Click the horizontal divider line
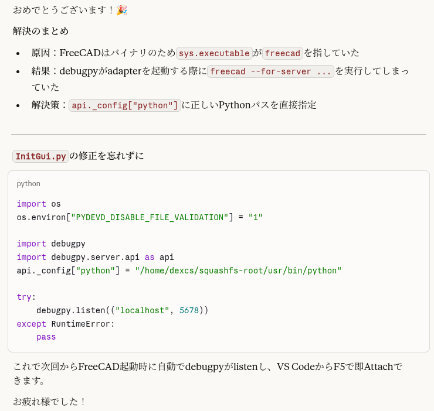 click(x=219, y=134)
